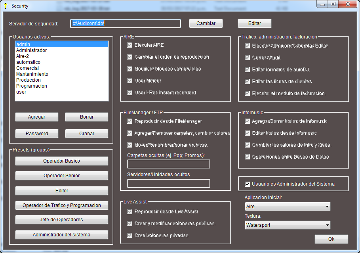
Task: Toggle Agregar/Borrar titulos de Infomusic
Action: 247,121
